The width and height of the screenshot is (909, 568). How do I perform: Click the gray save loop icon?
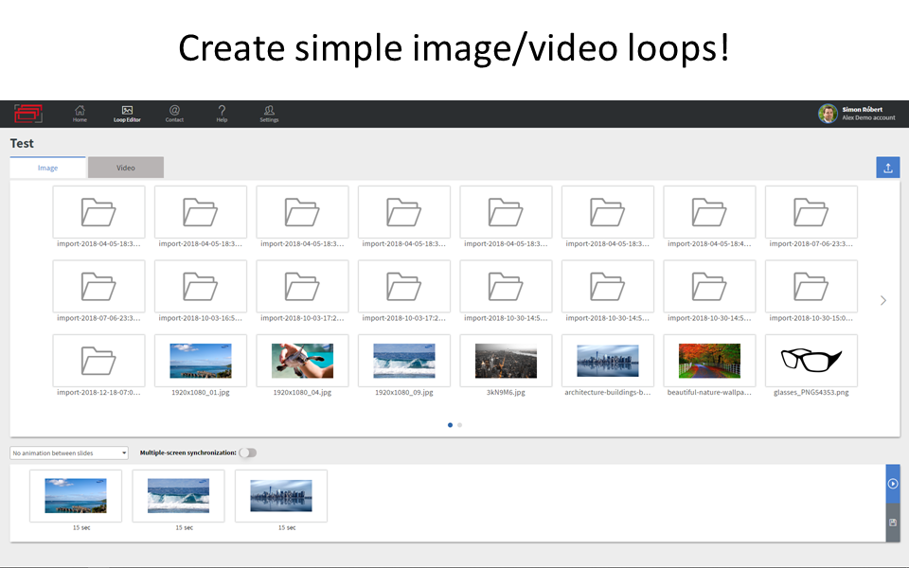893,523
